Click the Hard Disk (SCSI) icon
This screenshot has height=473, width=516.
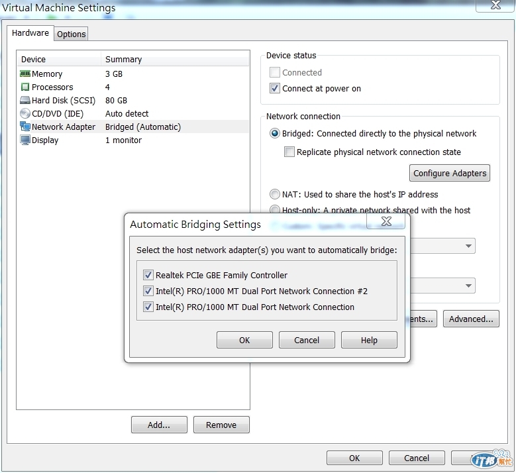25,100
